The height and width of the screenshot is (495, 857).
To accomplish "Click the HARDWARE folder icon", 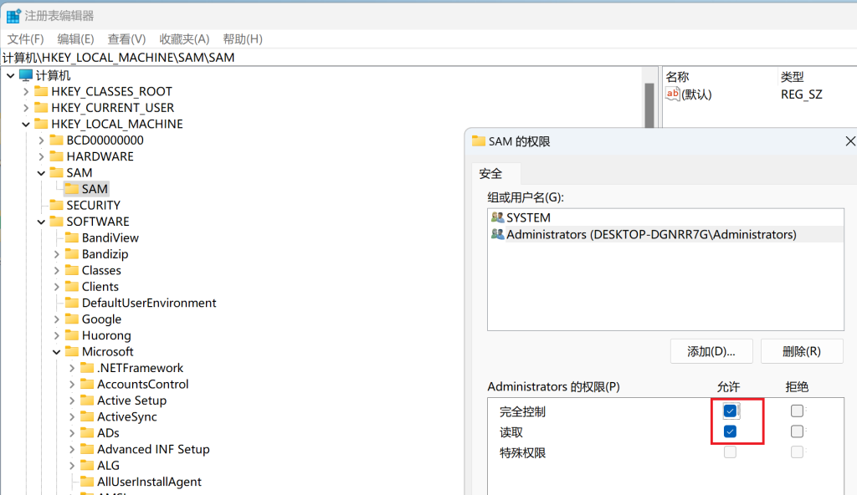I will [x=56, y=156].
